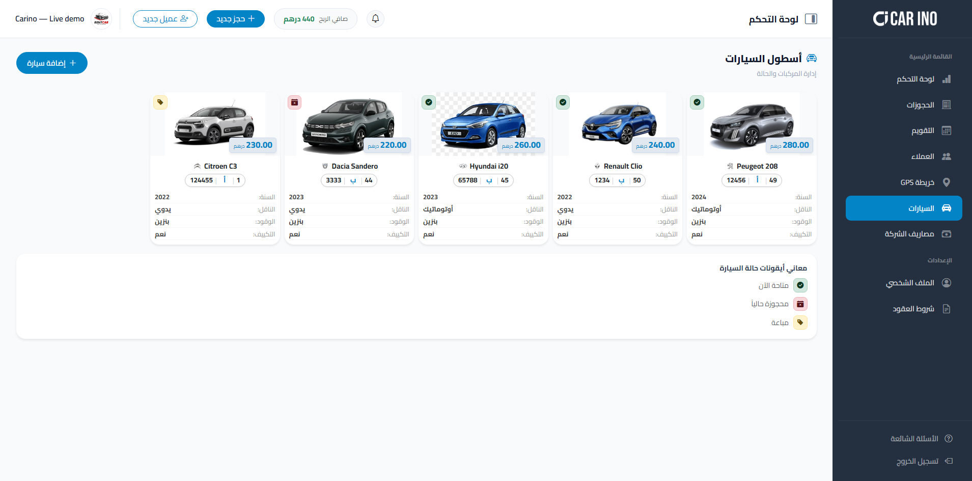Click عميل جديد new customer button
The image size is (972, 481).
(165, 19)
